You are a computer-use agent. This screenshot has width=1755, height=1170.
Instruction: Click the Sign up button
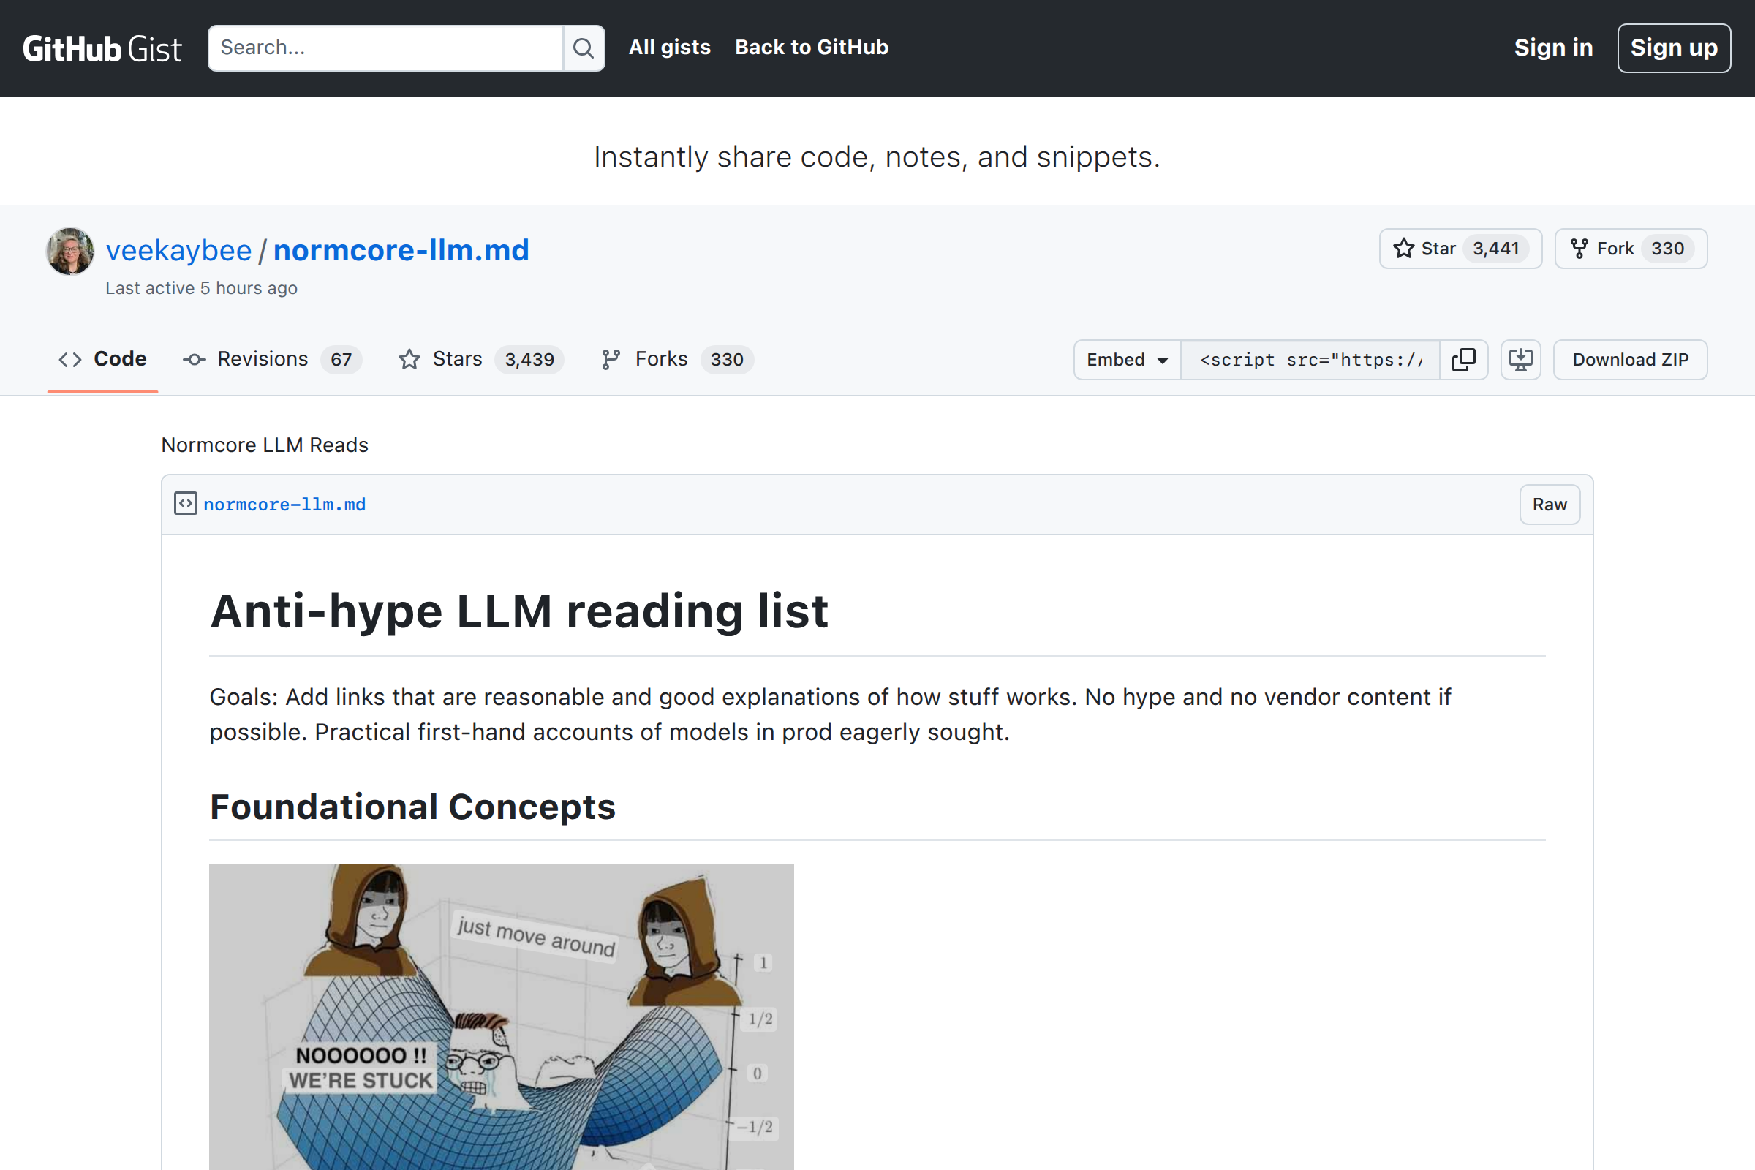(1674, 48)
